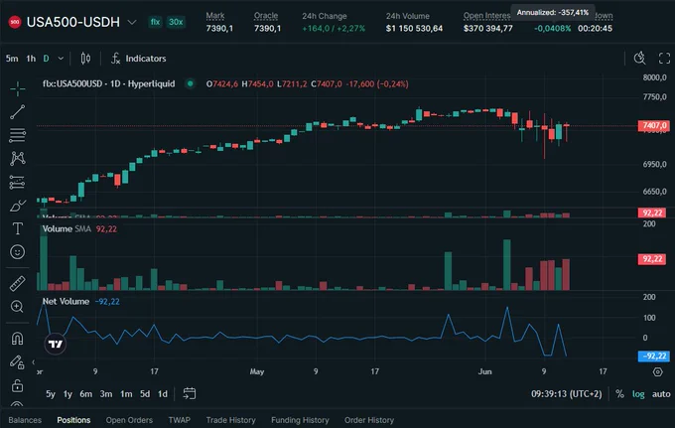Click the flx:USA500USD chart legend title
The height and width of the screenshot is (428, 675).
(109, 84)
